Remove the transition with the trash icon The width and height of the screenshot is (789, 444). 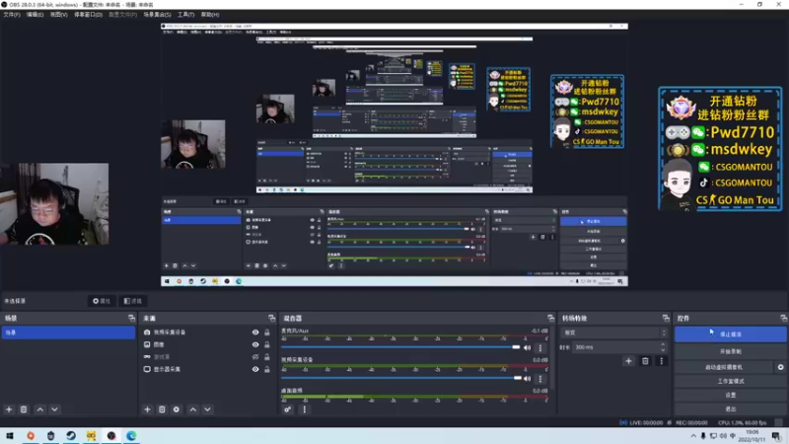645,361
